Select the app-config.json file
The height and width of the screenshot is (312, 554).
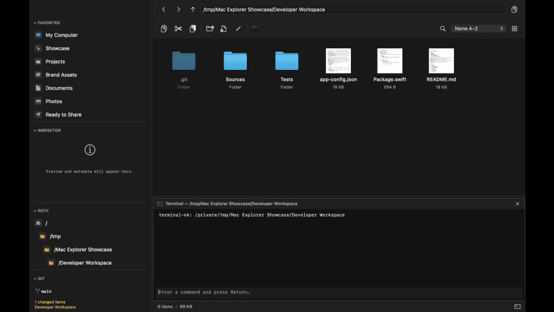338,69
